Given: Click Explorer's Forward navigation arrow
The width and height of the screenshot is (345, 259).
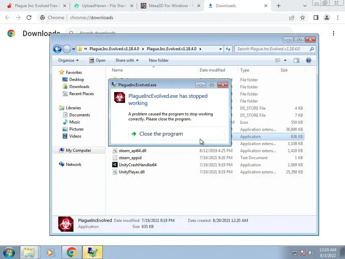Looking at the screenshot, I should [x=67, y=49].
